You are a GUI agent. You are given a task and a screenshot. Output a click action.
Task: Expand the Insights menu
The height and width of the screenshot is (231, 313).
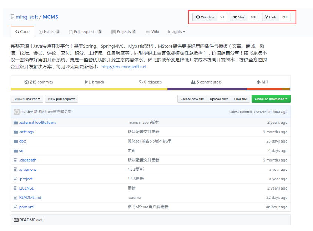[176, 32]
